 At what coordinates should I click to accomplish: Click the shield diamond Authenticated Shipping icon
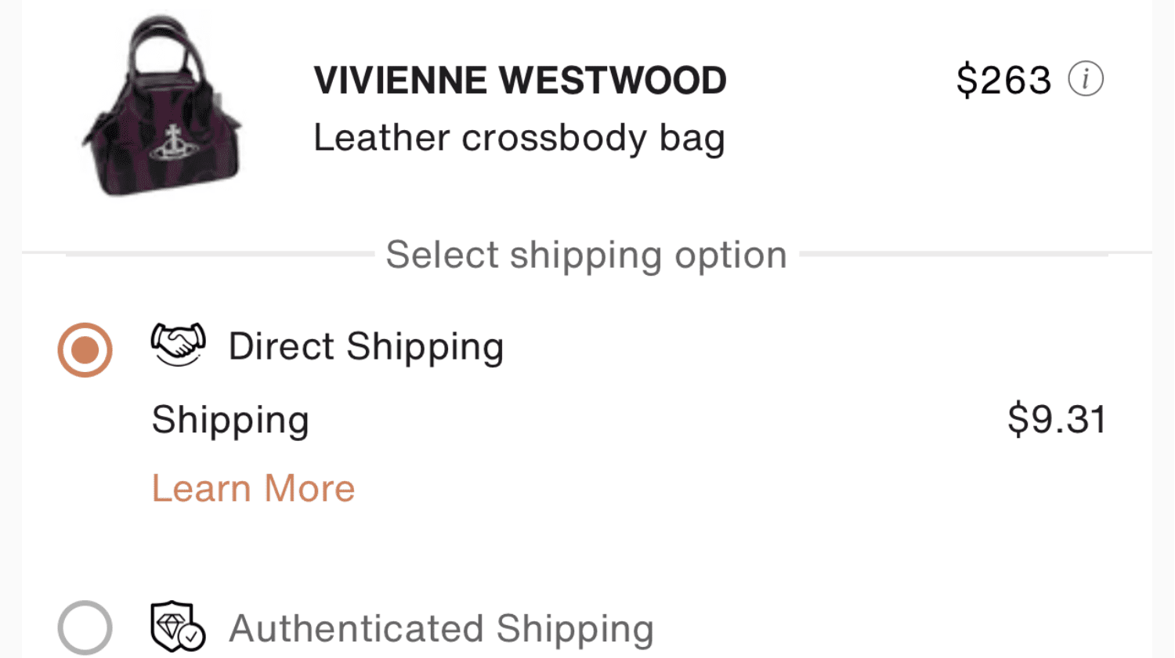pyautogui.click(x=174, y=625)
